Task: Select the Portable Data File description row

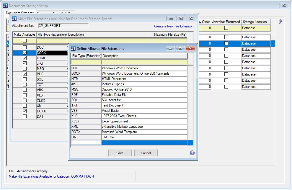Action: pos(144,95)
